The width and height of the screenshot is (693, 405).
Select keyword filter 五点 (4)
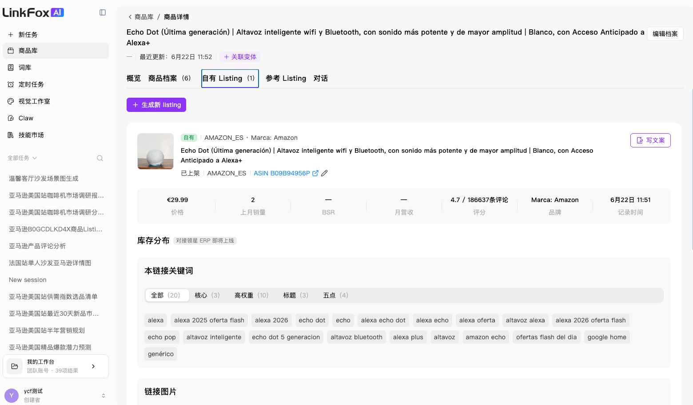point(336,295)
